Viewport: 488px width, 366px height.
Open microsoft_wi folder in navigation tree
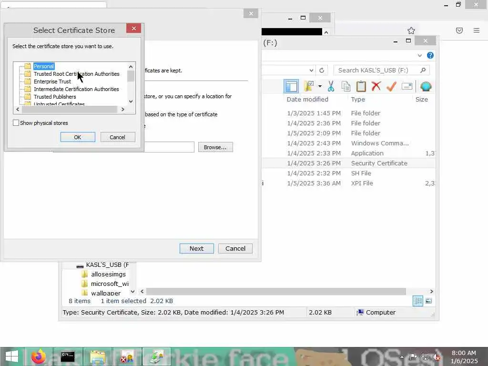click(x=109, y=284)
